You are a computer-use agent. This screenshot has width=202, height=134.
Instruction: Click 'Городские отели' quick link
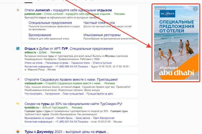click(x=81, y=63)
